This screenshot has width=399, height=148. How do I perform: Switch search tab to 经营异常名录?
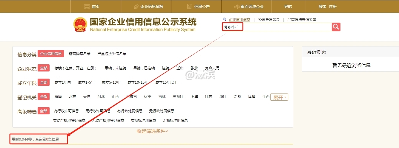click(269, 19)
